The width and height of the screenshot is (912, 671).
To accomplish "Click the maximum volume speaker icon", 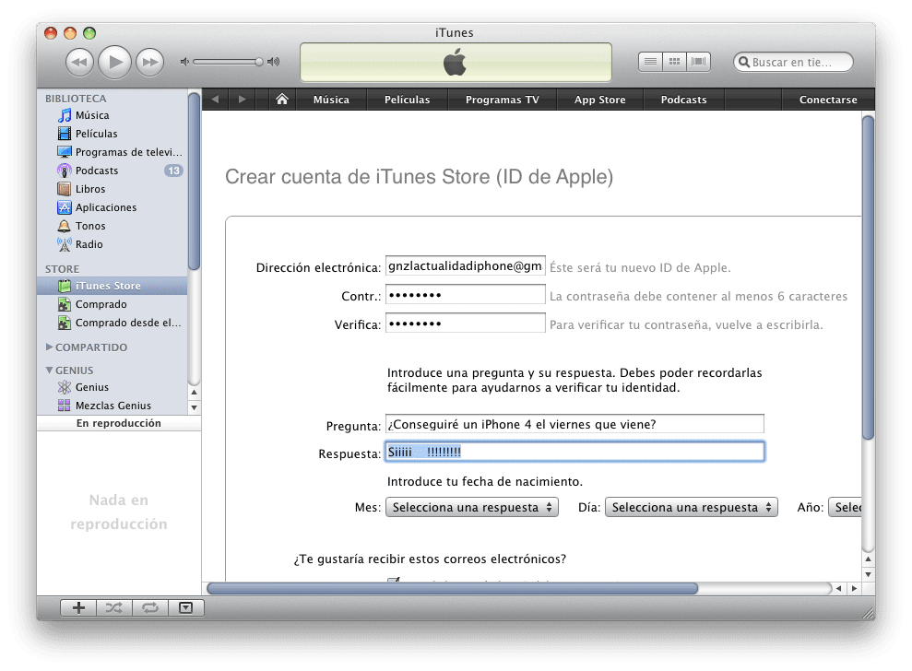I will pos(273,62).
